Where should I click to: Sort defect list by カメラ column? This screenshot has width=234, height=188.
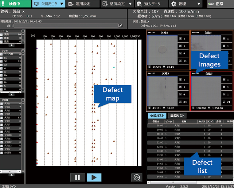click(202, 121)
